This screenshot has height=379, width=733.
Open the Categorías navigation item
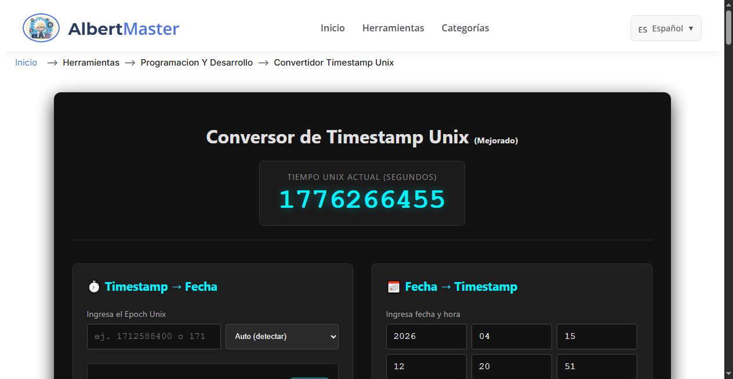click(465, 28)
